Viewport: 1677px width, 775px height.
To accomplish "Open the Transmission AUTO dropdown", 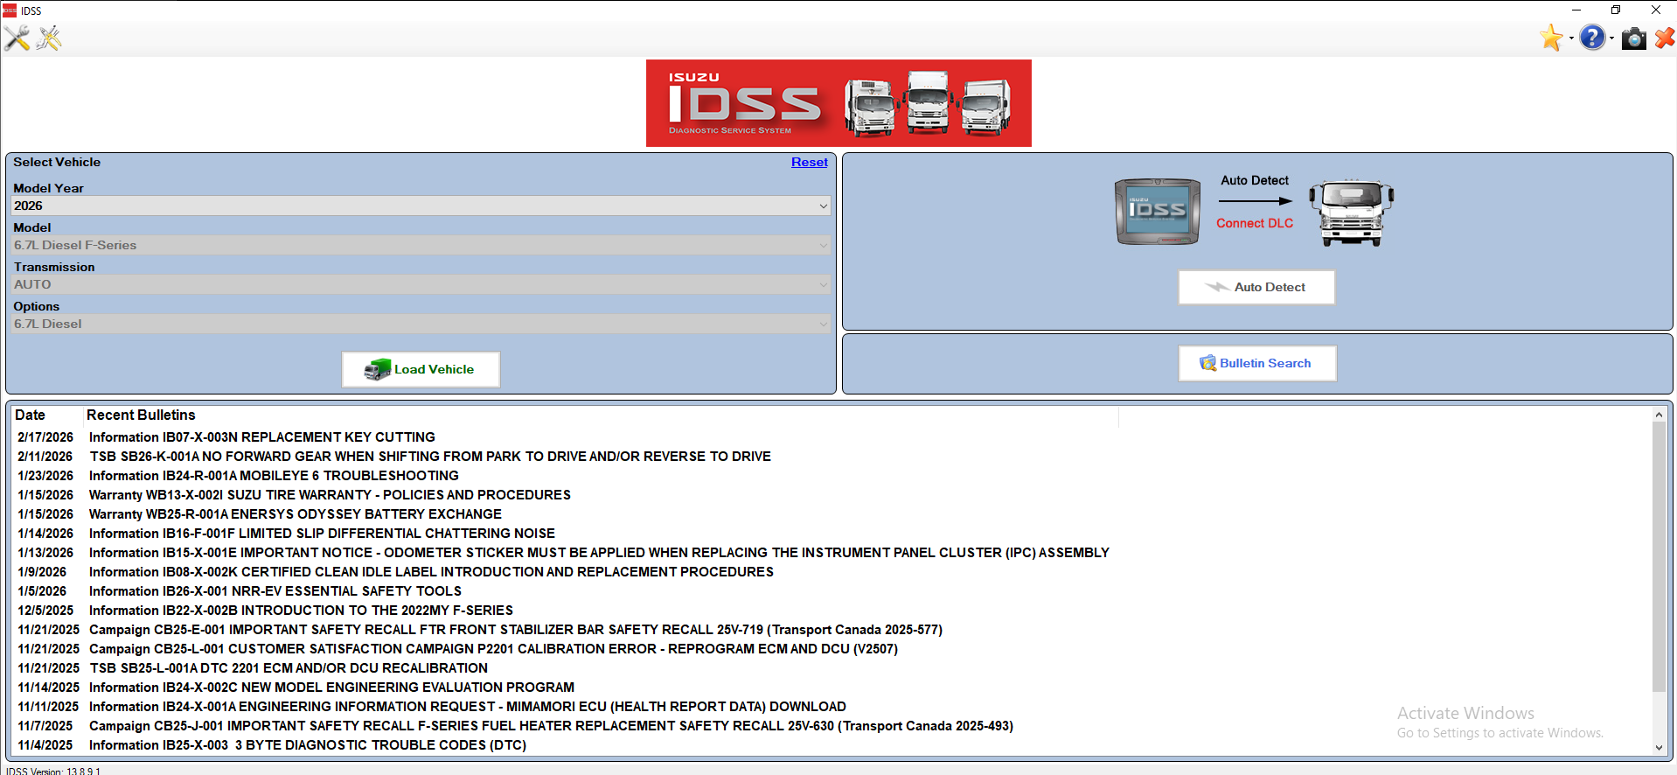I will pyautogui.click(x=421, y=284).
